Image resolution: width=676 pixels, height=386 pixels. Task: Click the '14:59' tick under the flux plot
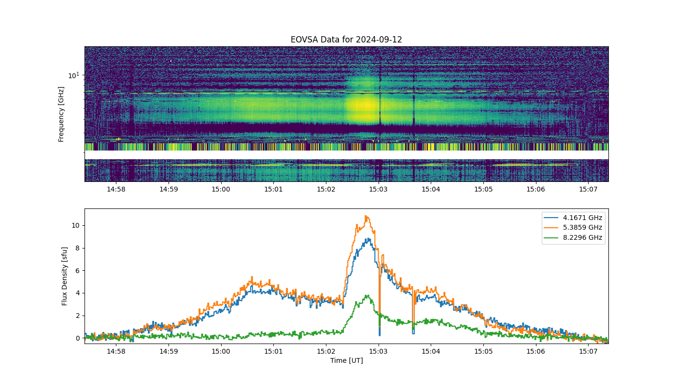(x=169, y=351)
